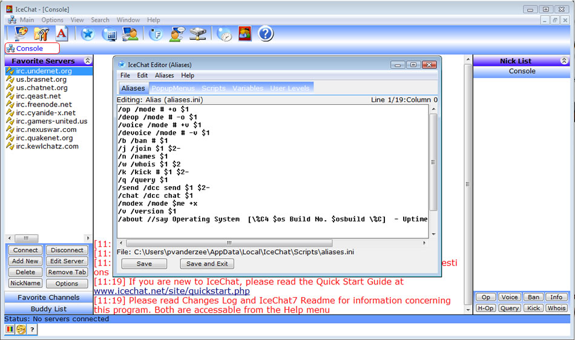Collapse the Favorite Servers panel chevron
575x340 pixels.
pos(87,60)
